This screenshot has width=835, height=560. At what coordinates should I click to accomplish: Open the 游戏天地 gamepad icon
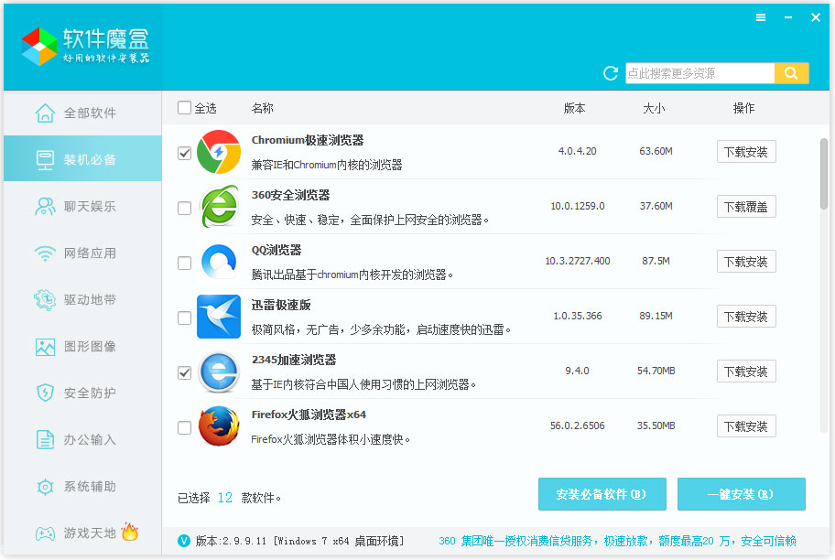point(44,533)
